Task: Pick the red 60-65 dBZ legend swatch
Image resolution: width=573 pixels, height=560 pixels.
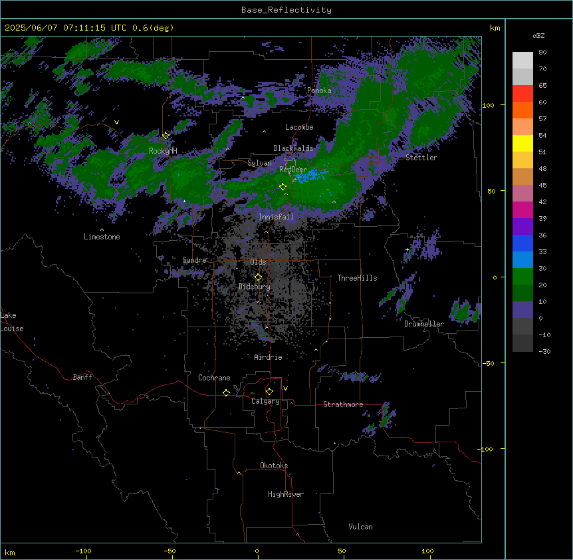Action: [x=522, y=94]
